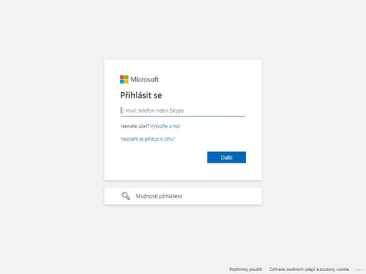Open 'Možnosti přihlášení' text label
The image size is (366, 274).
point(159,196)
